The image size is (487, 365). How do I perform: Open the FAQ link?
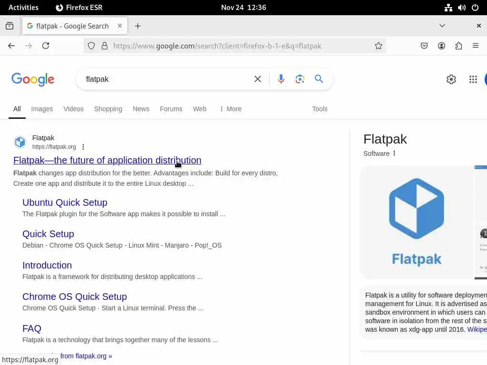point(32,328)
